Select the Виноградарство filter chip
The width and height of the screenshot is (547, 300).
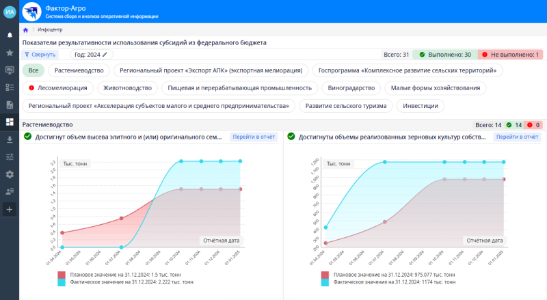coord(351,88)
